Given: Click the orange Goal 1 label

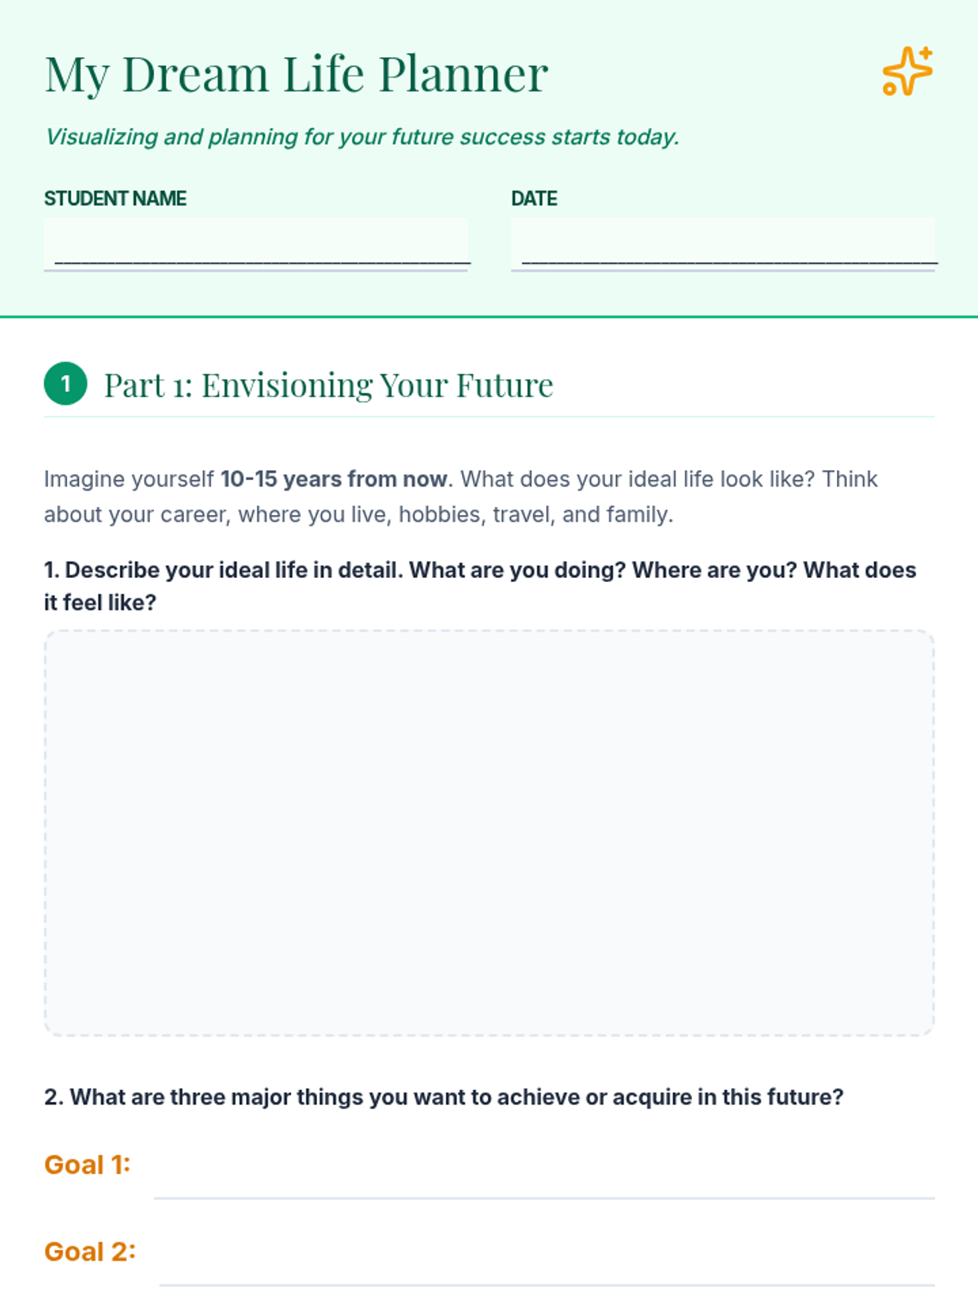Looking at the screenshot, I should click(87, 1165).
